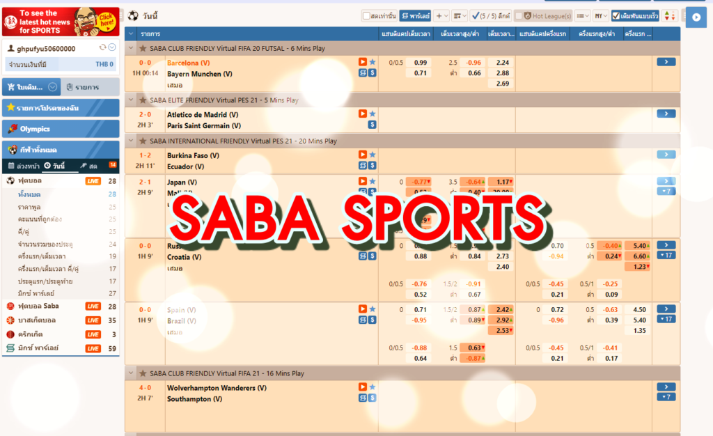This screenshot has height=436, width=713.
Task: Favorite the Spain vs Brazil match star
Action: click(373, 309)
